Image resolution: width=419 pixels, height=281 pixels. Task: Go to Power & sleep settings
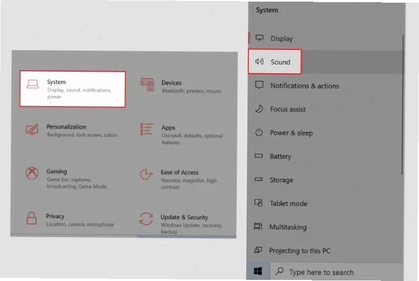coord(325,132)
